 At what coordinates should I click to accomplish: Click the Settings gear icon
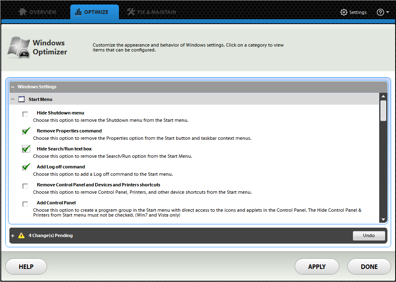(344, 12)
